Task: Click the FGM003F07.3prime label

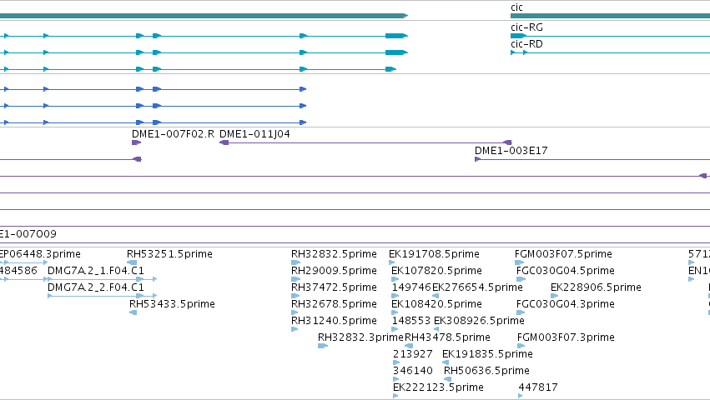Action: click(x=566, y=337)
